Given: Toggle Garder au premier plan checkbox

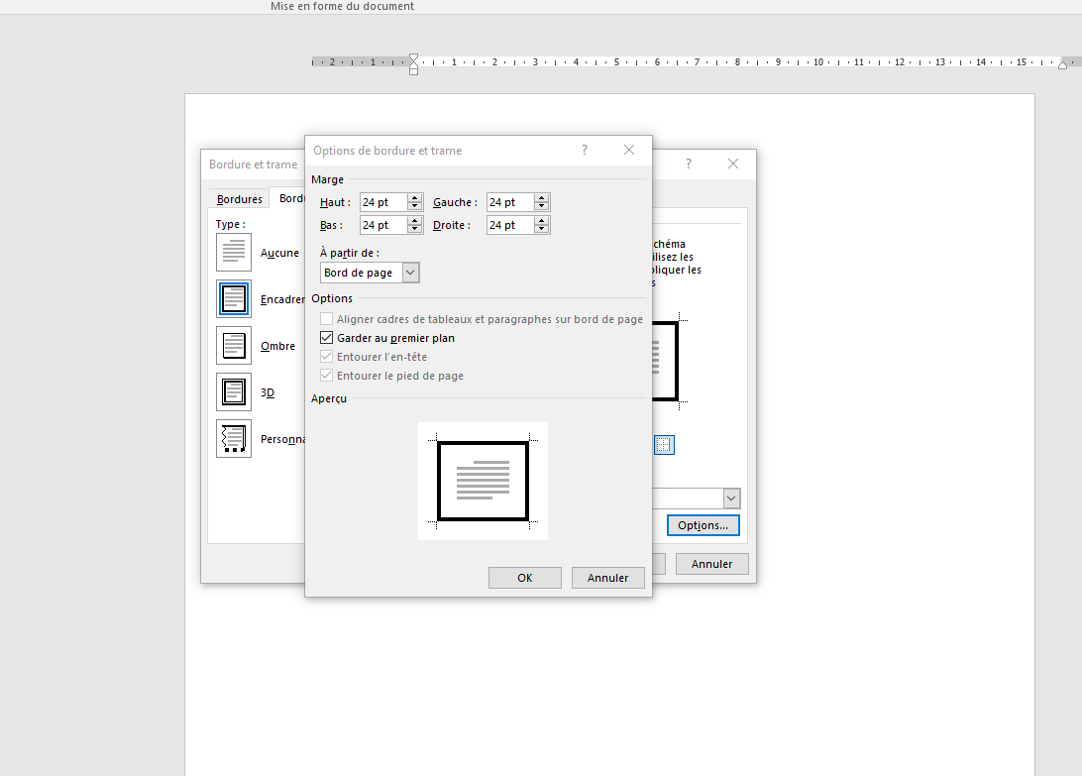Looking at the screenshot, I should coord(326,338).
